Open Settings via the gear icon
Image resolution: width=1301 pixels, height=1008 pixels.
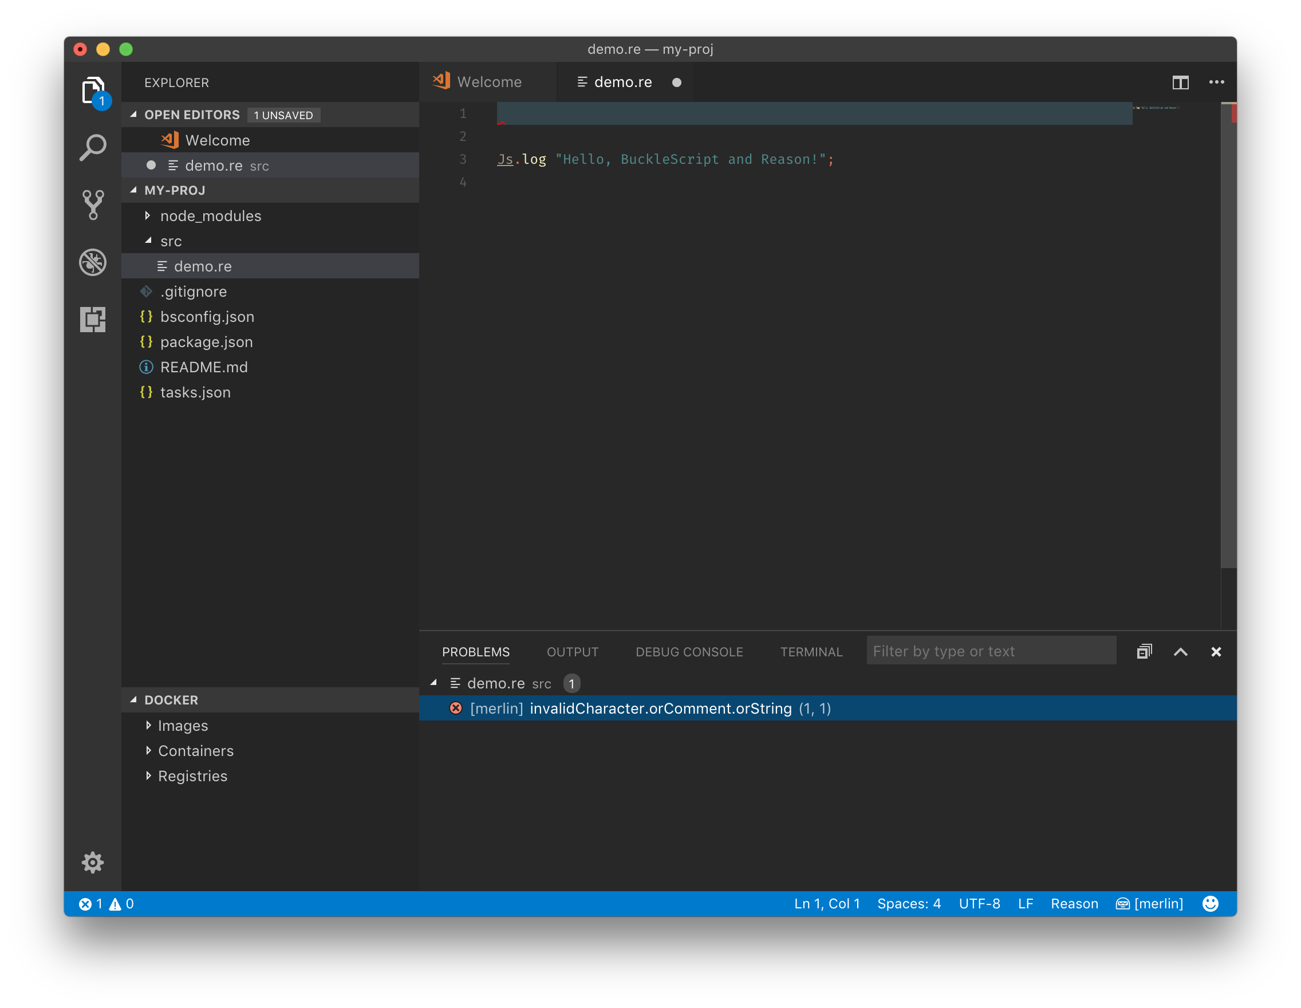[x=93, y=862]
